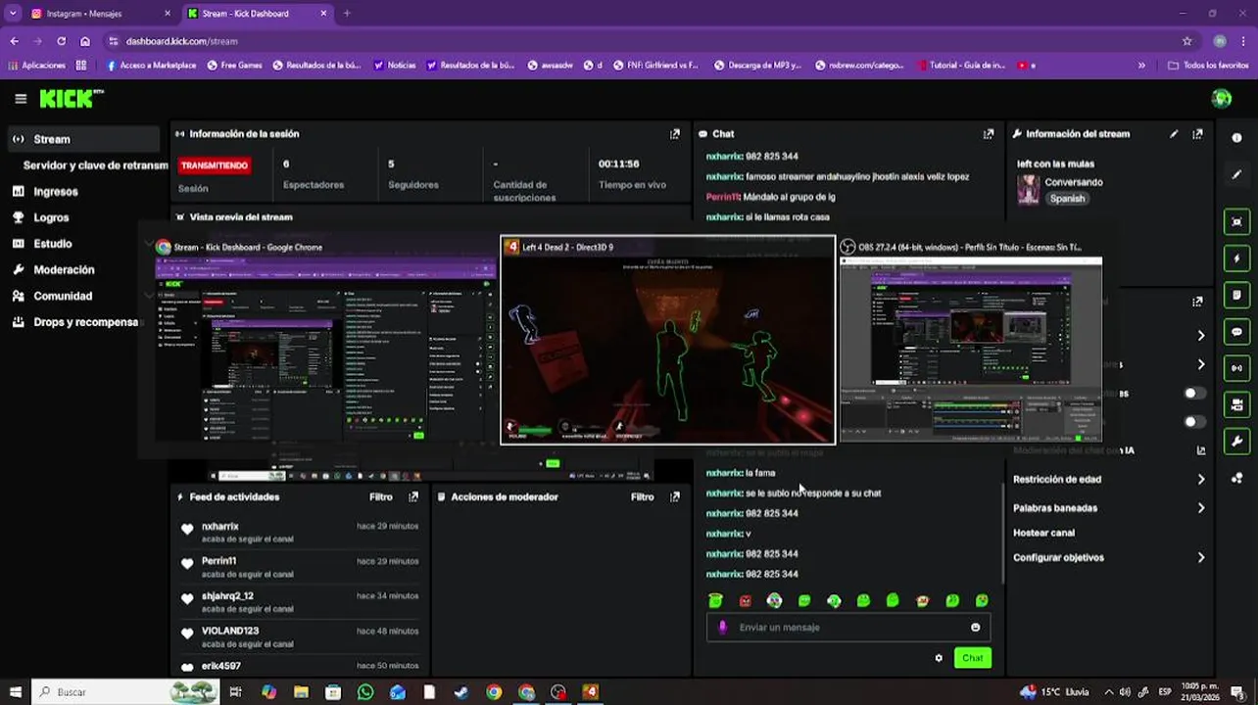The image size is (1258, 705).
Task: Flip the upper of the two toggle switches
Action: [1194, 394]
